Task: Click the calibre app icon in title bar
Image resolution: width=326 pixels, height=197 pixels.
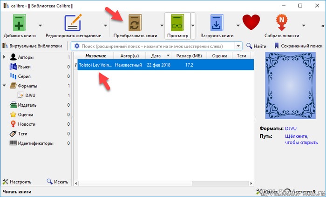Action: point(6,6)
